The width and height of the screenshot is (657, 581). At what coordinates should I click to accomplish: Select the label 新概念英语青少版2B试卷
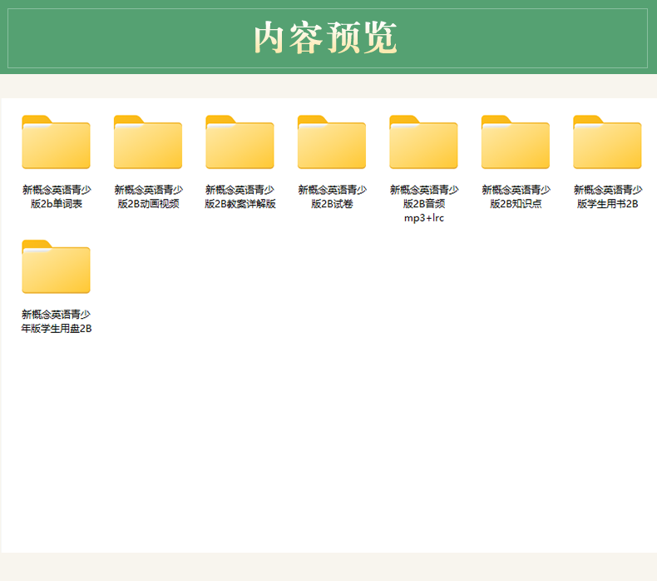333,196
